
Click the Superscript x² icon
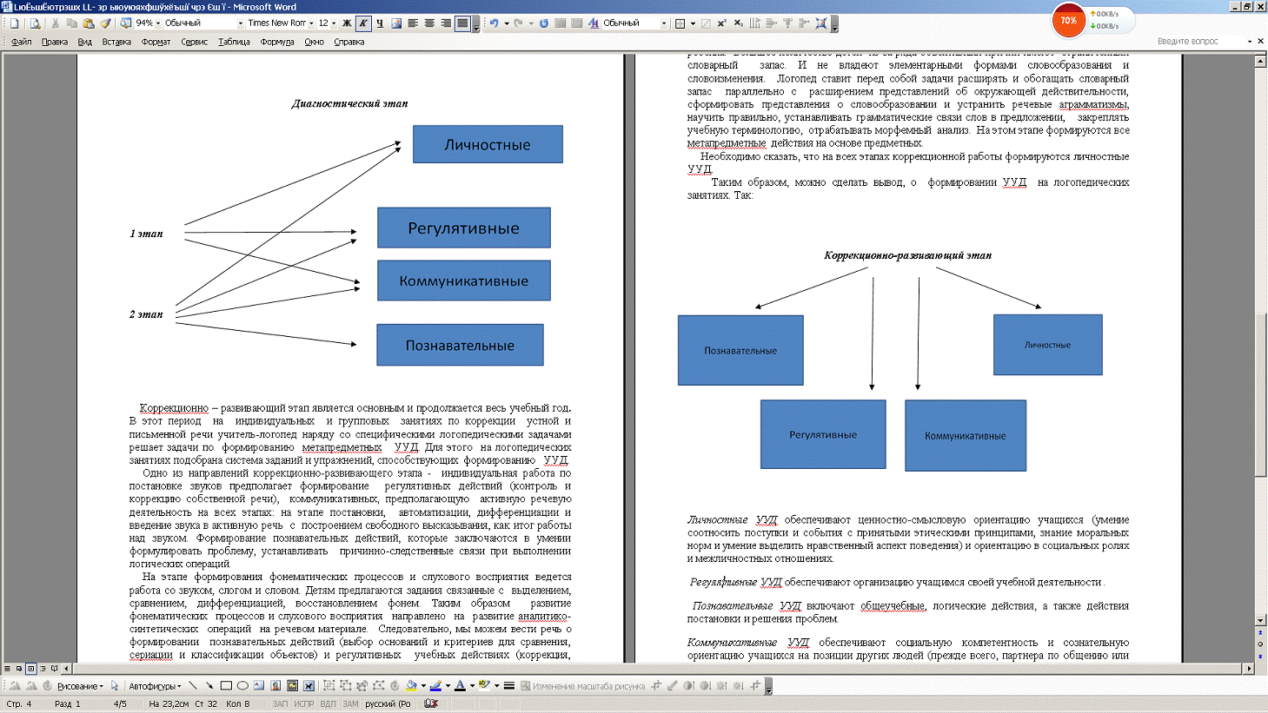pyautogui.click(x=721, y=23)
